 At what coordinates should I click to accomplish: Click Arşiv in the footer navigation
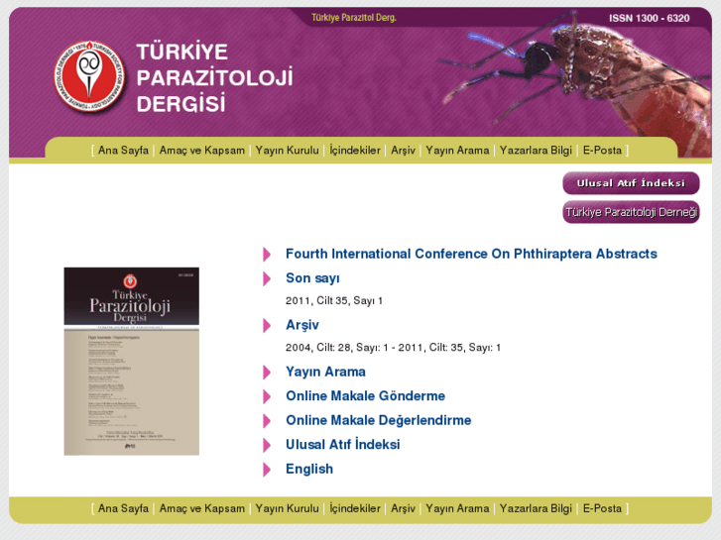[403, 508]
